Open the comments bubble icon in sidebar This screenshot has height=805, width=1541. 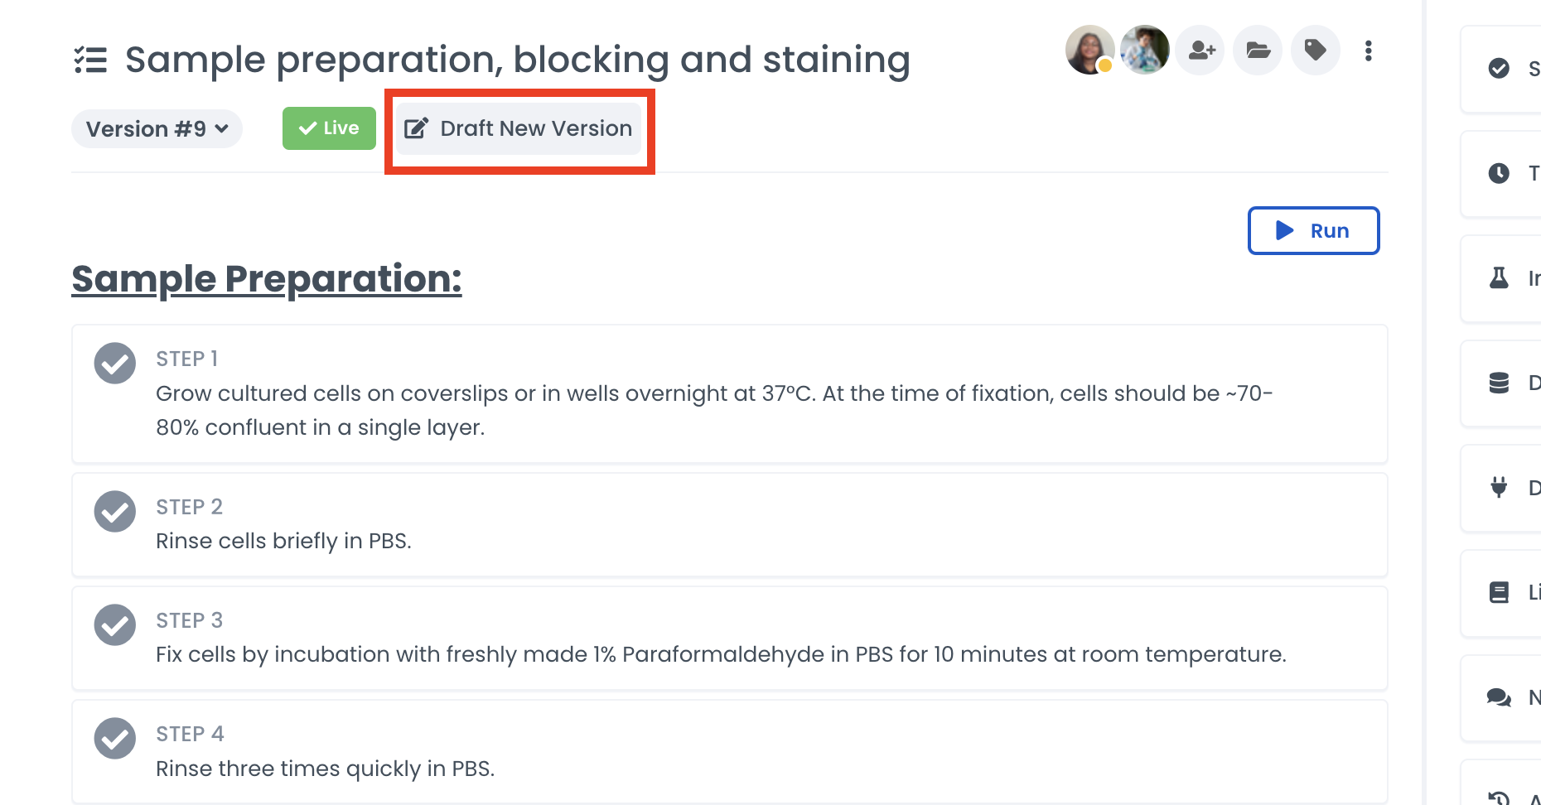tap(1499, 697)
